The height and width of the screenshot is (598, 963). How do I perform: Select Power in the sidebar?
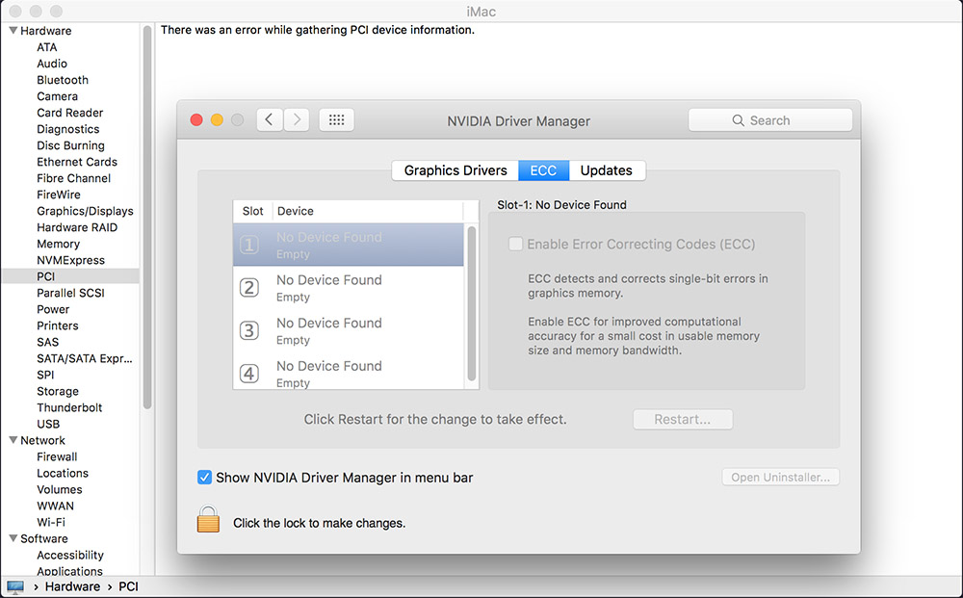pyautogui.click(x=53, y=309)
